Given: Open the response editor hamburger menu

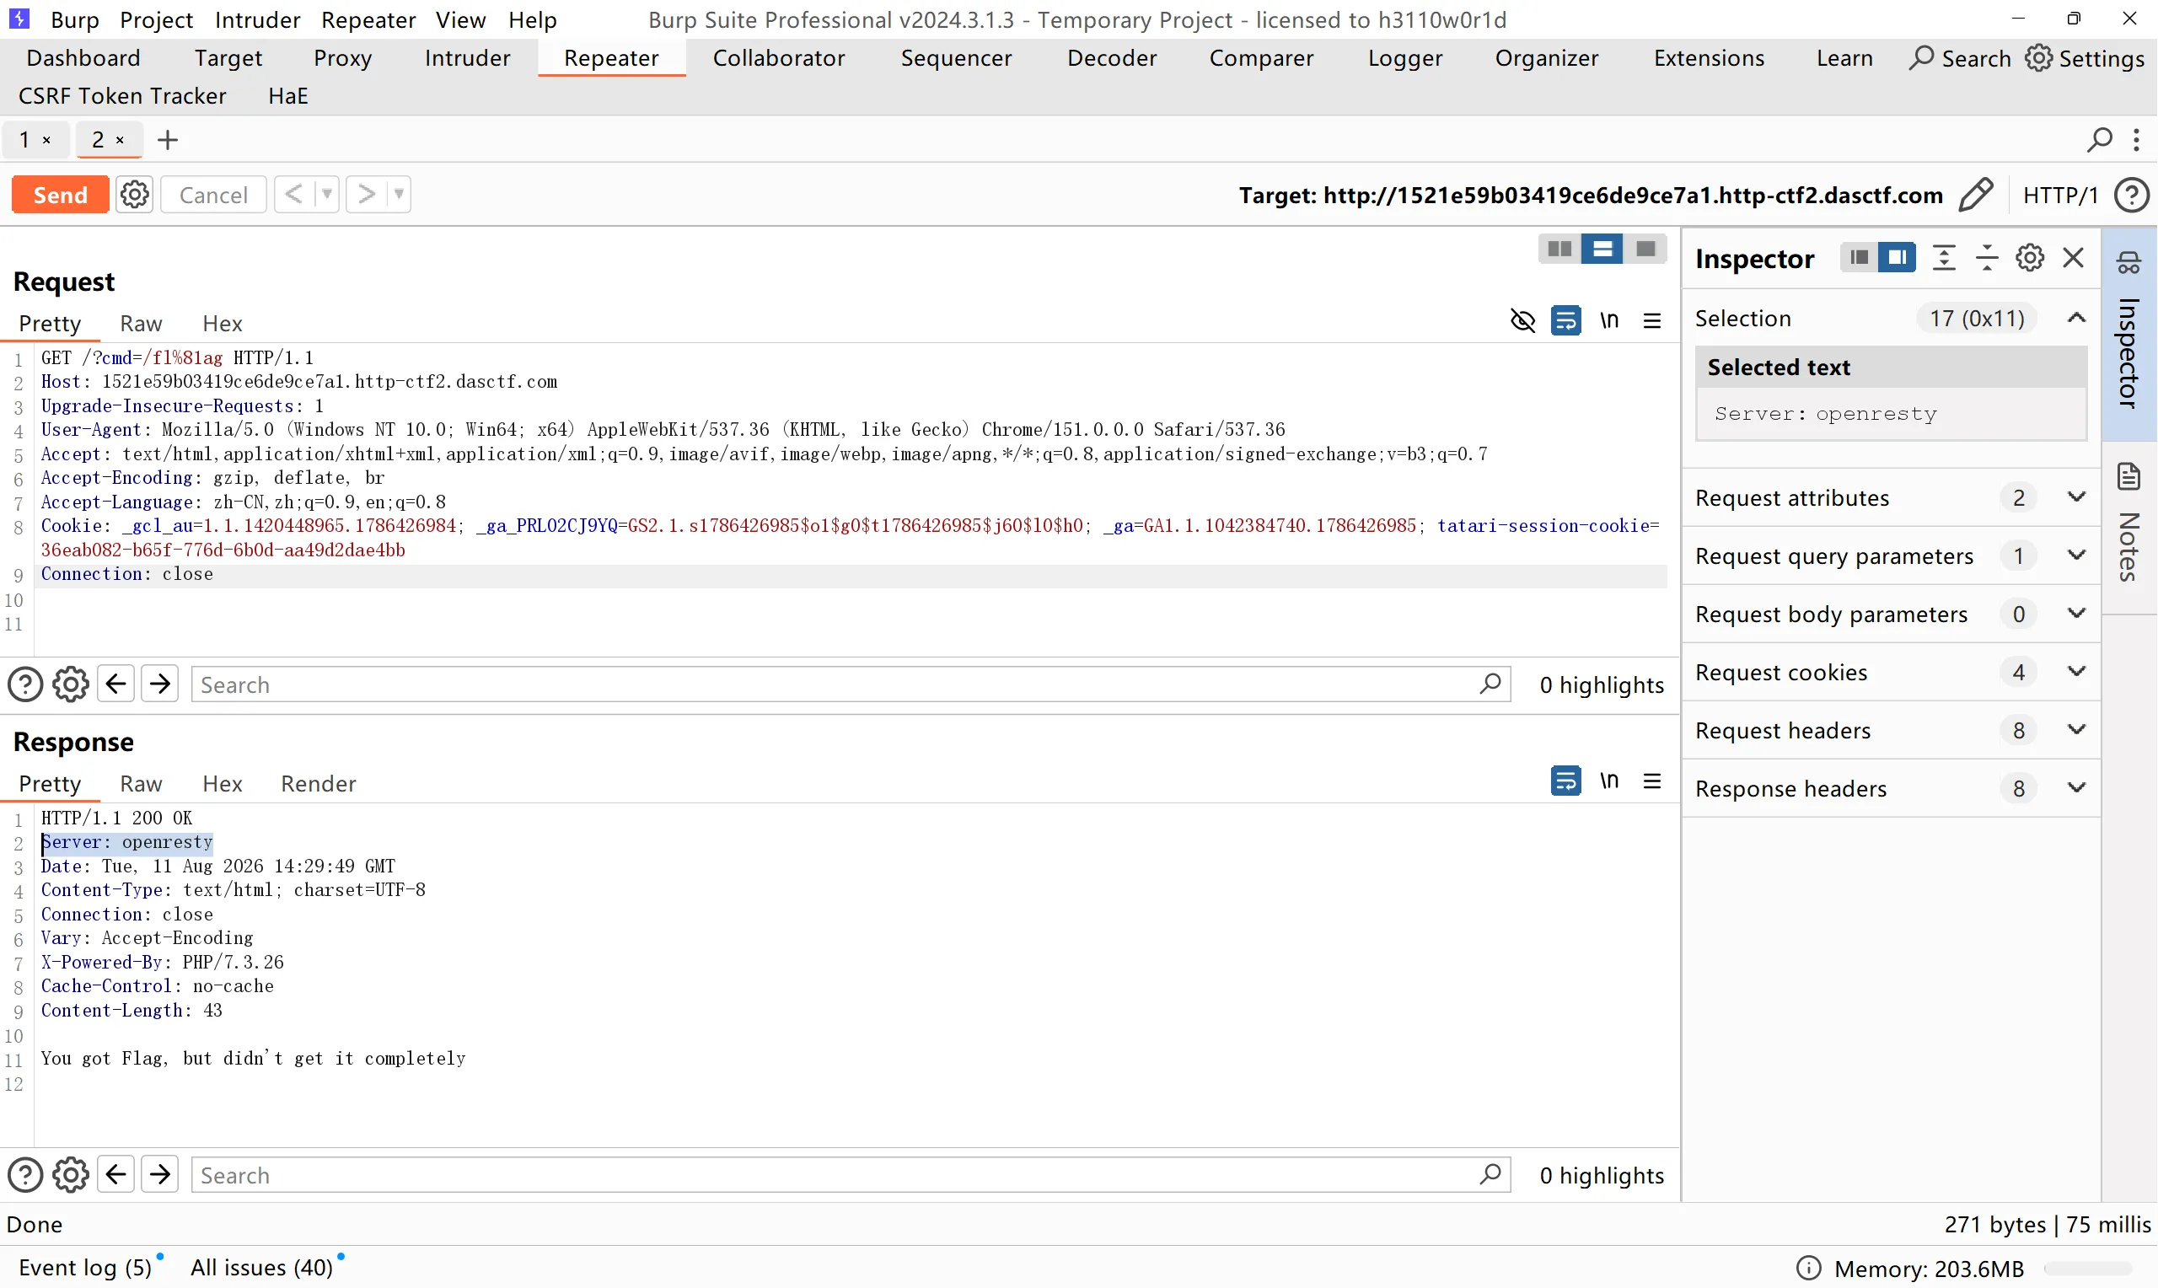Looking at the screenshot, I should point(1652,781).
